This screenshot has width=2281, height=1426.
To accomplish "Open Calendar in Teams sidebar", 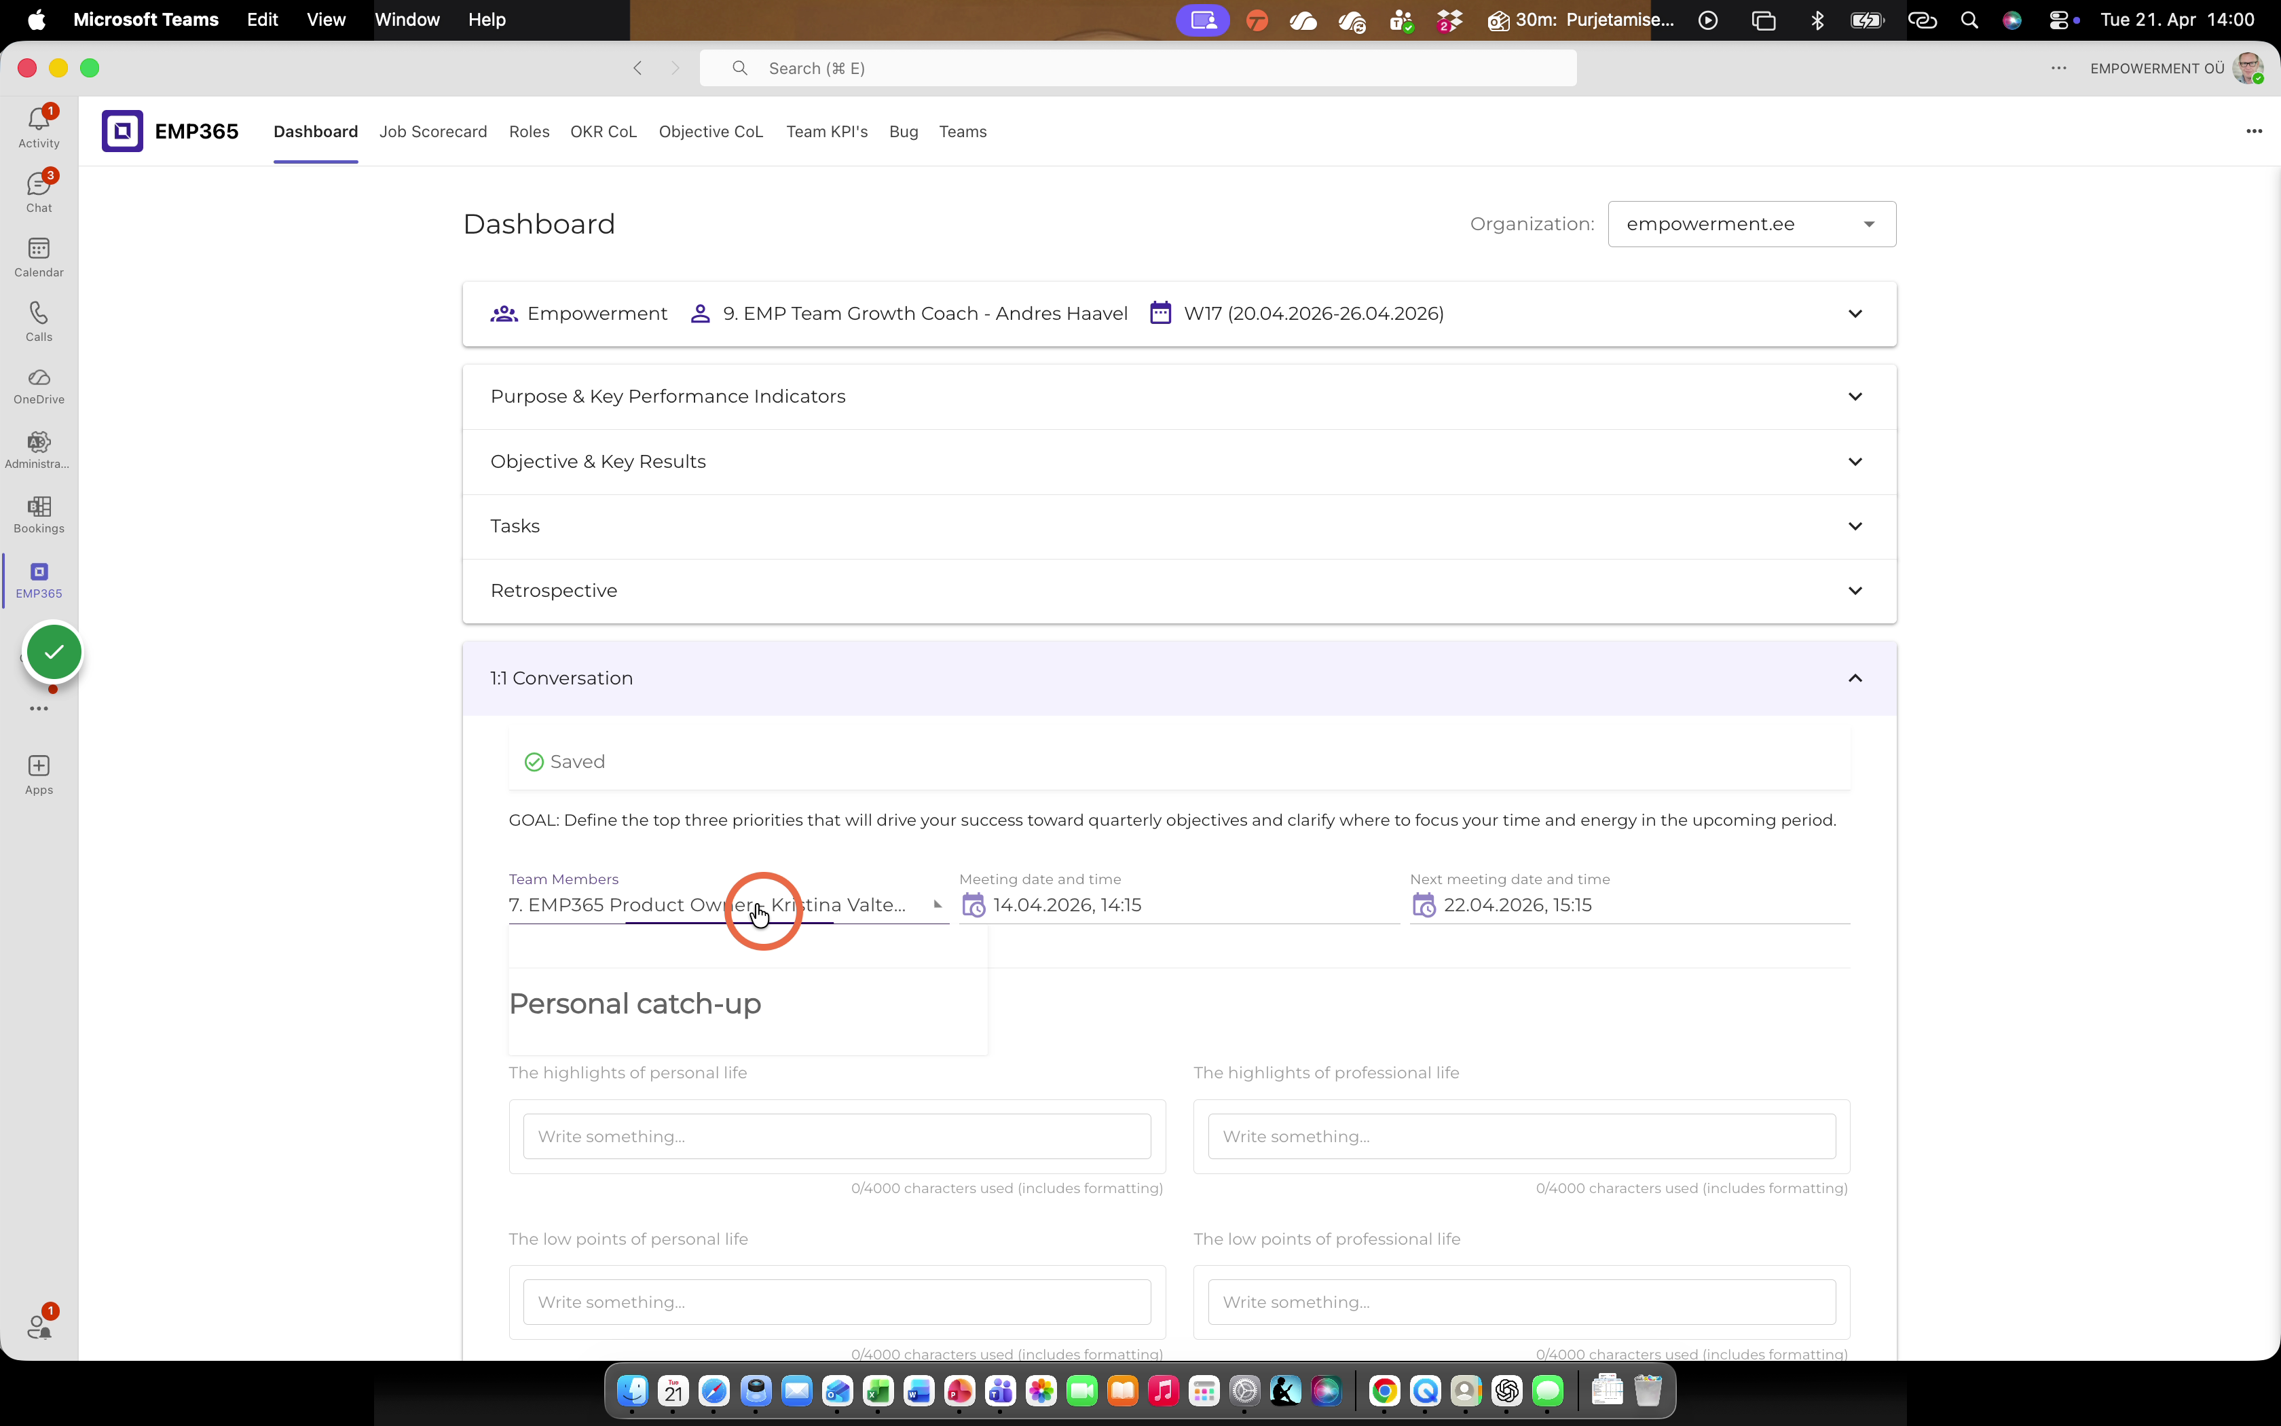I will pos(39,257).
